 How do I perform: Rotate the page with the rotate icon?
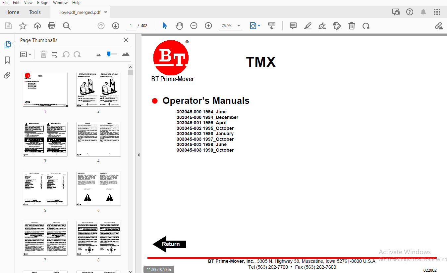click(x=366, y=26)
